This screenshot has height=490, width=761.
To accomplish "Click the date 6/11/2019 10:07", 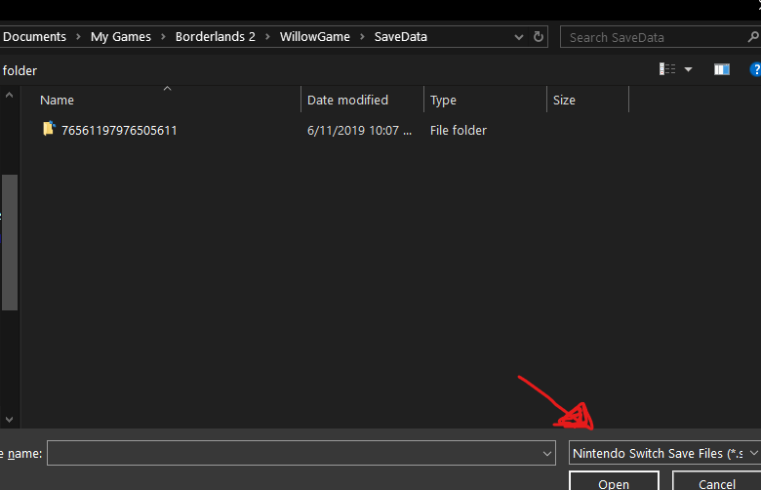I will [359, 130].
